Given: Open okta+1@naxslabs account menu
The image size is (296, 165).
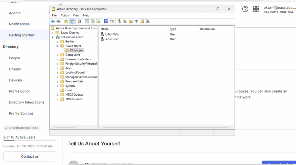Looking at the screenshot, I should click(x=280, y=10).
